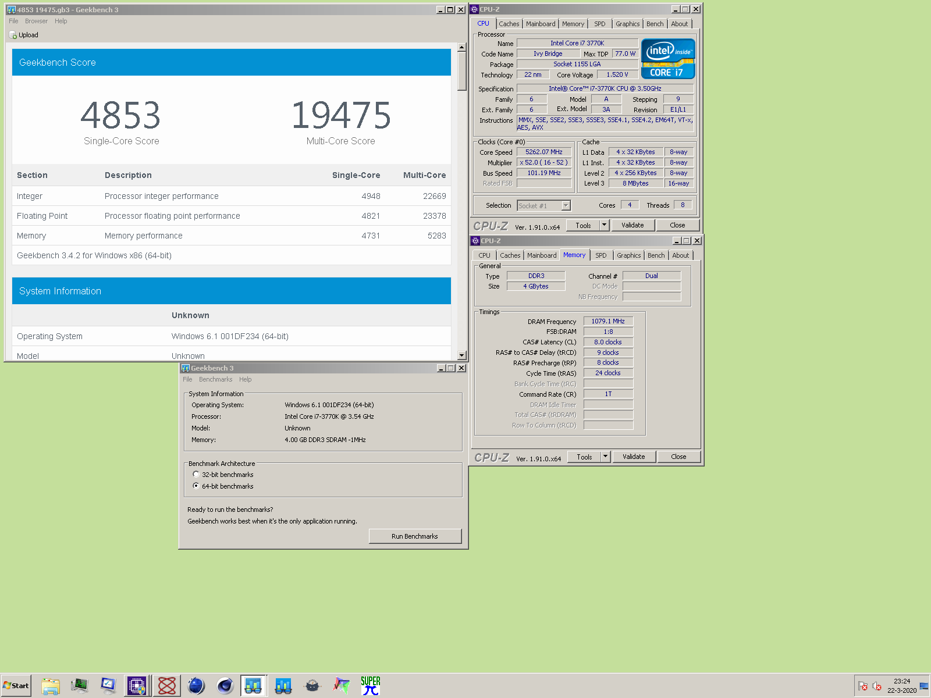931x698 pixels.
Task: Launch Super Pi from the taskbar
Action: point(371,686)
